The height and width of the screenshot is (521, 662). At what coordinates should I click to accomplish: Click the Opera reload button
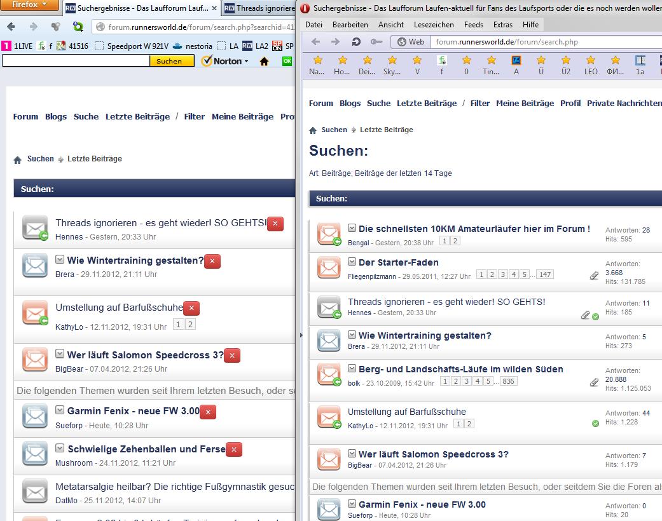coord(357,42)
